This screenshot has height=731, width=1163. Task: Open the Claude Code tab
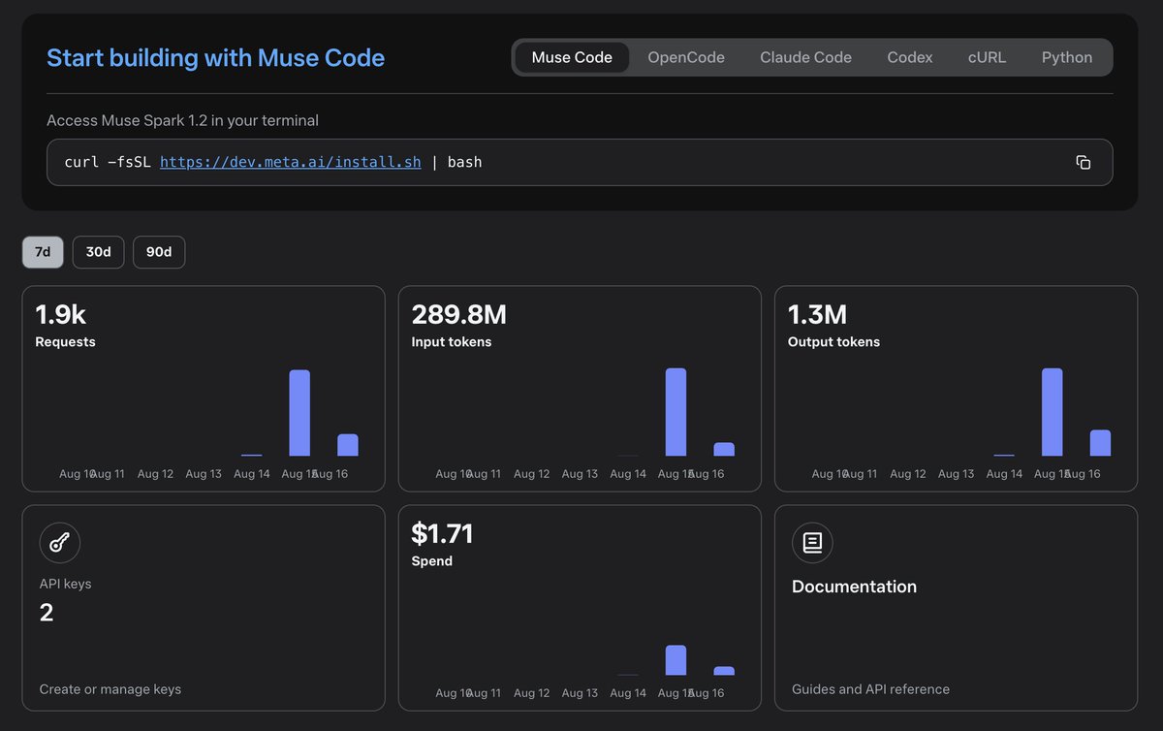(805, 57)
